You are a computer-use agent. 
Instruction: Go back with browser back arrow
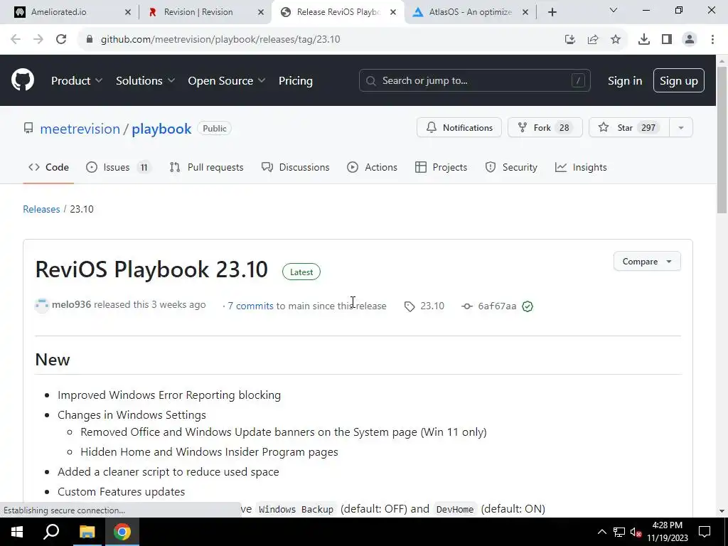16,39
